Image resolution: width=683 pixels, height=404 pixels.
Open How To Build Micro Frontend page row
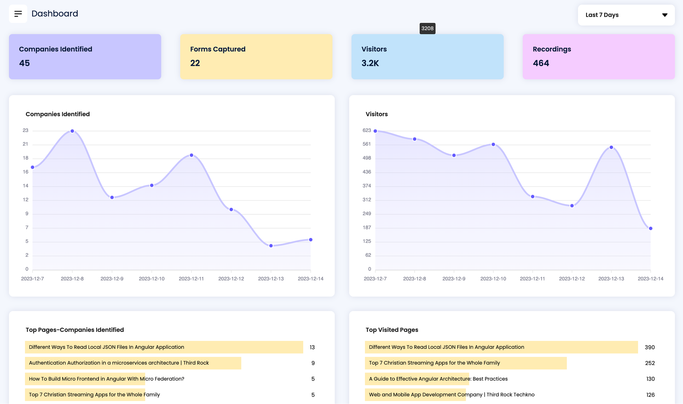pyautogui.click(x=107, y=379)
